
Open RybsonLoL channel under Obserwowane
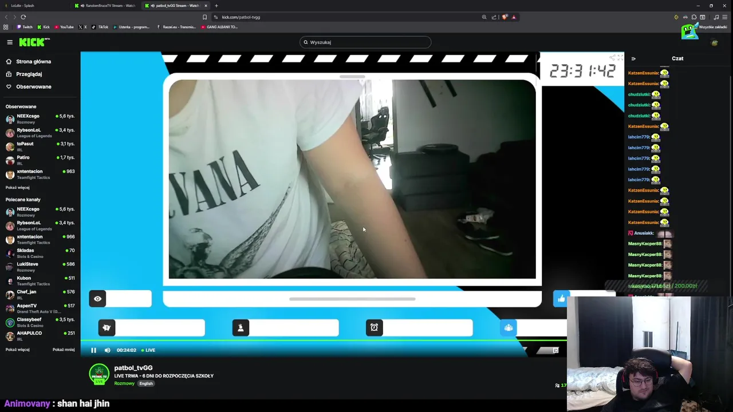tap(40, 132)
